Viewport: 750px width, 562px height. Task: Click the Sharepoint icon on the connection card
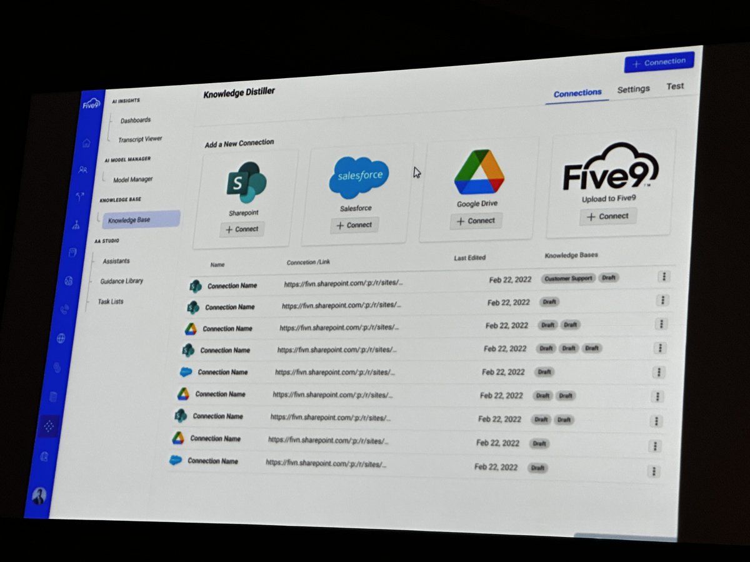point(246,180)
